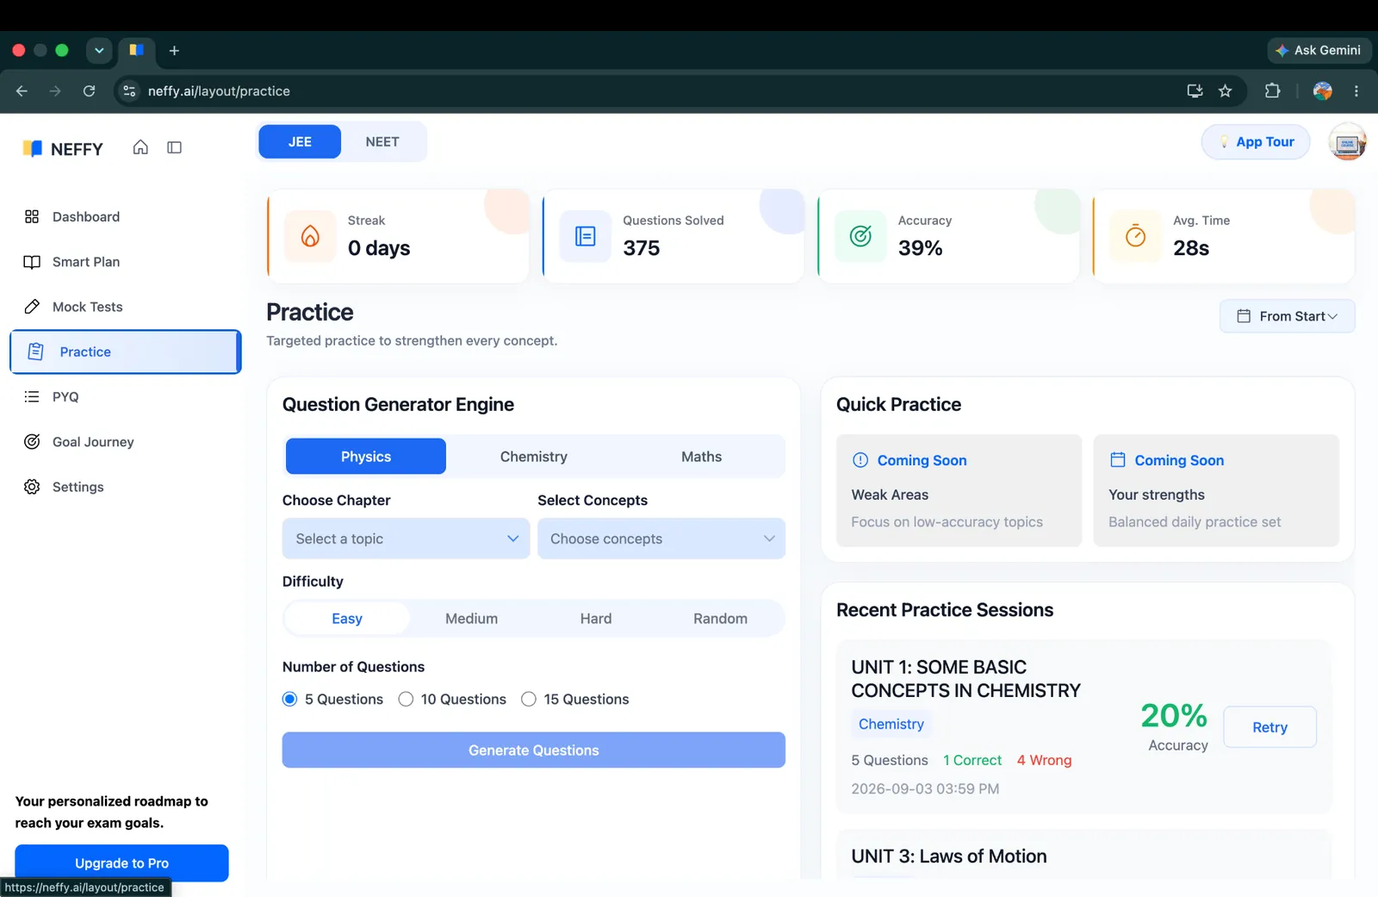Viewport: 1378px width, 897px height.
Task: Set difficulty to Easy
Action: [347, 619]
